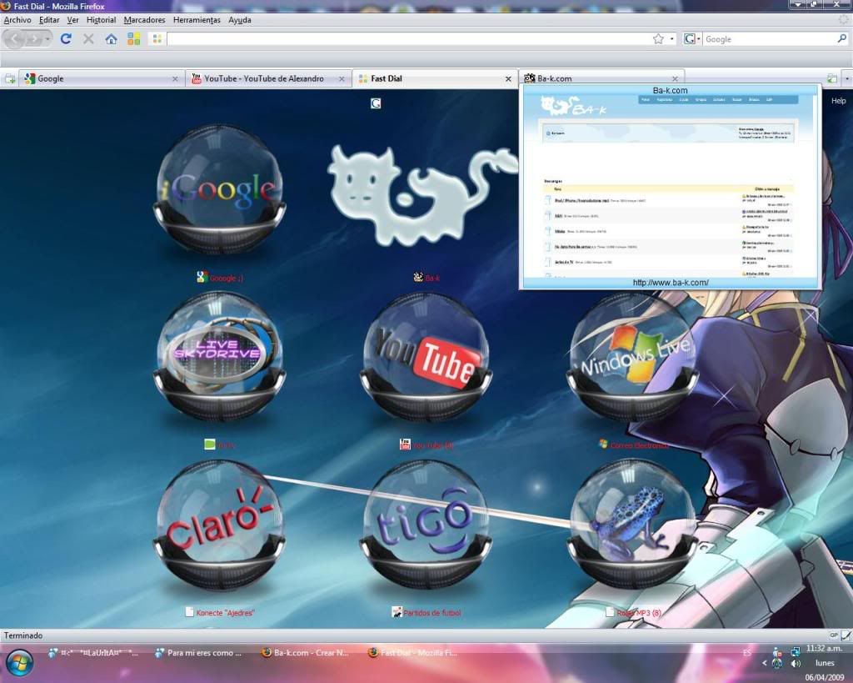
Task: Open a new tab with tab bar button
Action: pos(10,79)
